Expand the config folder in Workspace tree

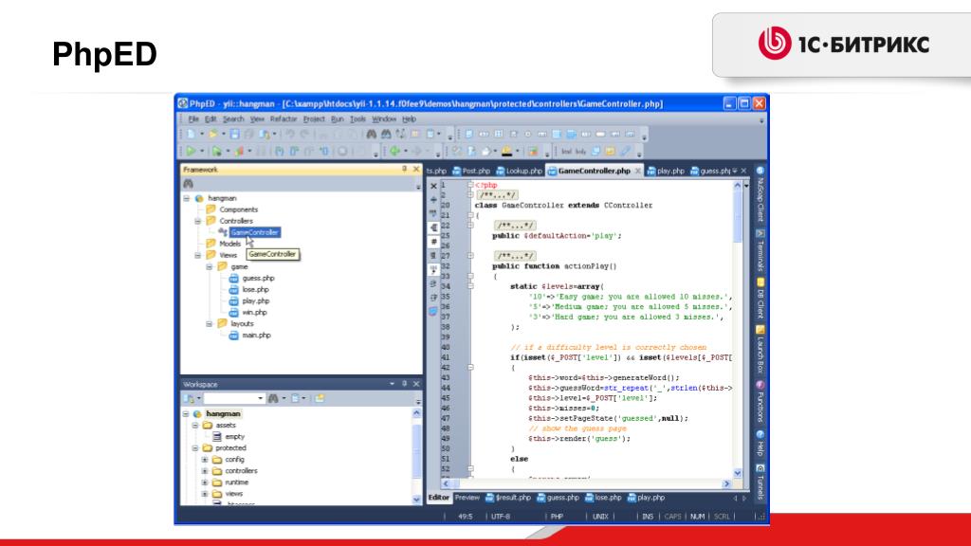pyautogui.click(x=205, y=460)
